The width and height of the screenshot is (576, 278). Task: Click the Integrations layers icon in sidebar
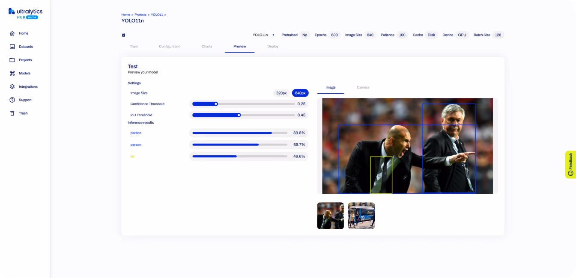12,86
